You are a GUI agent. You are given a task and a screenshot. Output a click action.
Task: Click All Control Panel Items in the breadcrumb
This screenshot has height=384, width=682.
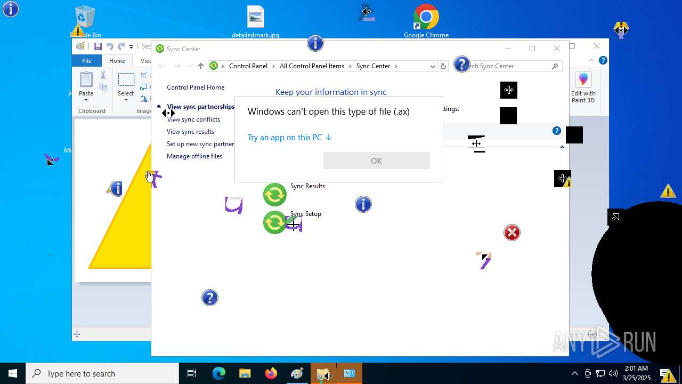click(312, 66)
